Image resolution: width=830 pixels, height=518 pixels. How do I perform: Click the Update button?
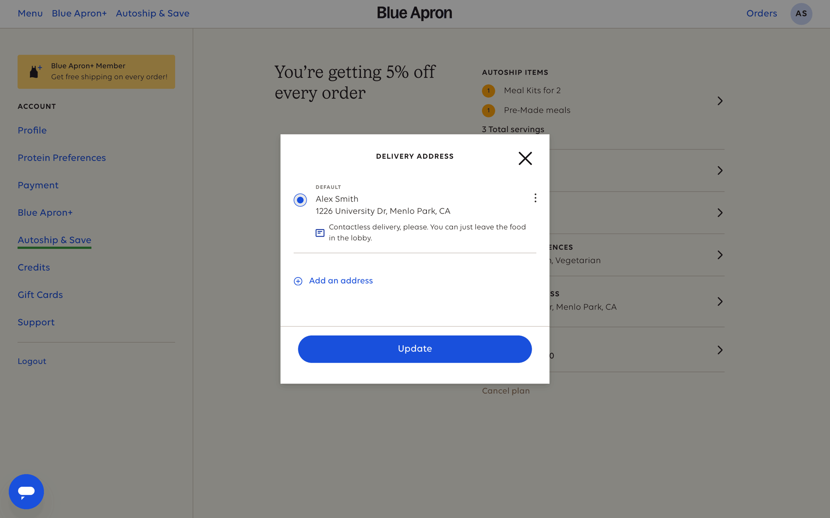(415, 349)
